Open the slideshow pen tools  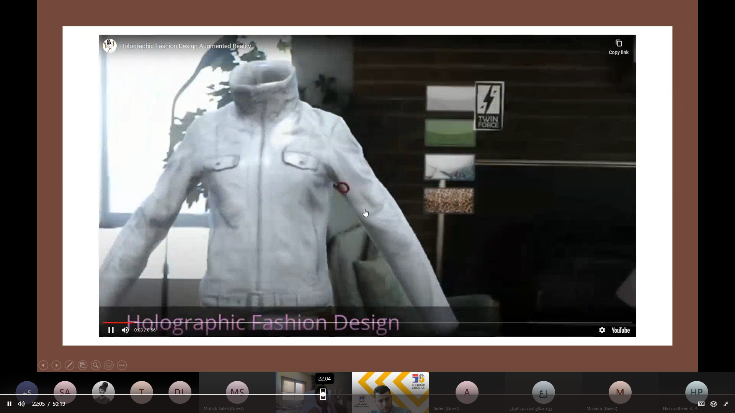[x=69, y=365]
